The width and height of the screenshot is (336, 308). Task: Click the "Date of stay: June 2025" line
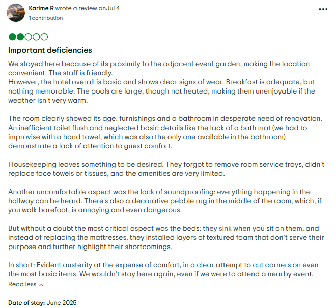coord(42,302)
